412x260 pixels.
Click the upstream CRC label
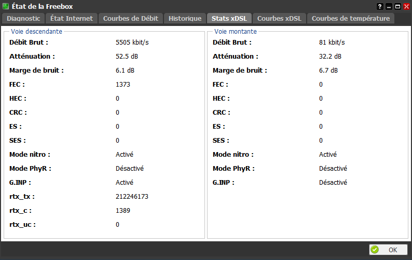pyautogui.click(x=221, y=113)
